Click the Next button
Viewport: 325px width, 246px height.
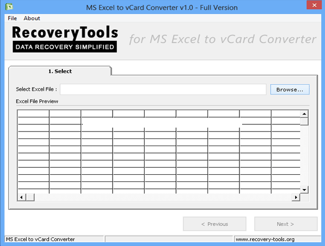point(285,224)
